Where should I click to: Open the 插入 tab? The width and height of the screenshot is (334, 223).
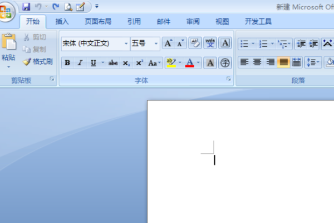(x=62, y=22)
